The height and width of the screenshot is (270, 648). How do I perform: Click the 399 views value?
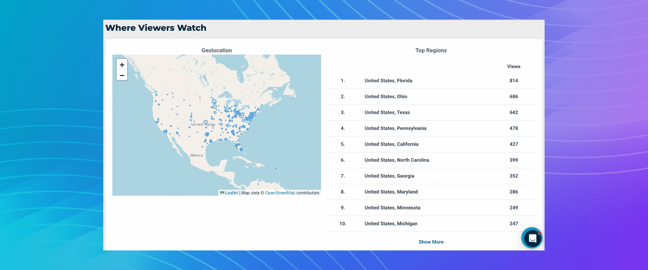point(514,160)
